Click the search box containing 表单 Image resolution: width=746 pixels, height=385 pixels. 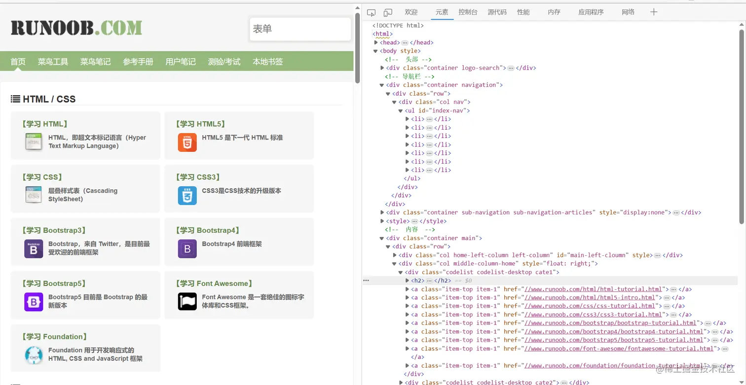300,29
